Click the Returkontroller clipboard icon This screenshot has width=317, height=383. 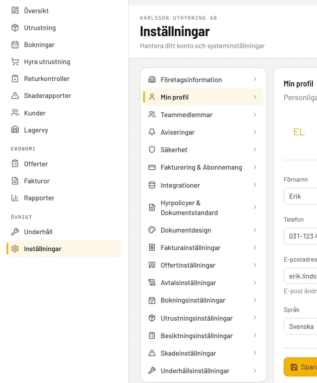click(x=15, y=79)
